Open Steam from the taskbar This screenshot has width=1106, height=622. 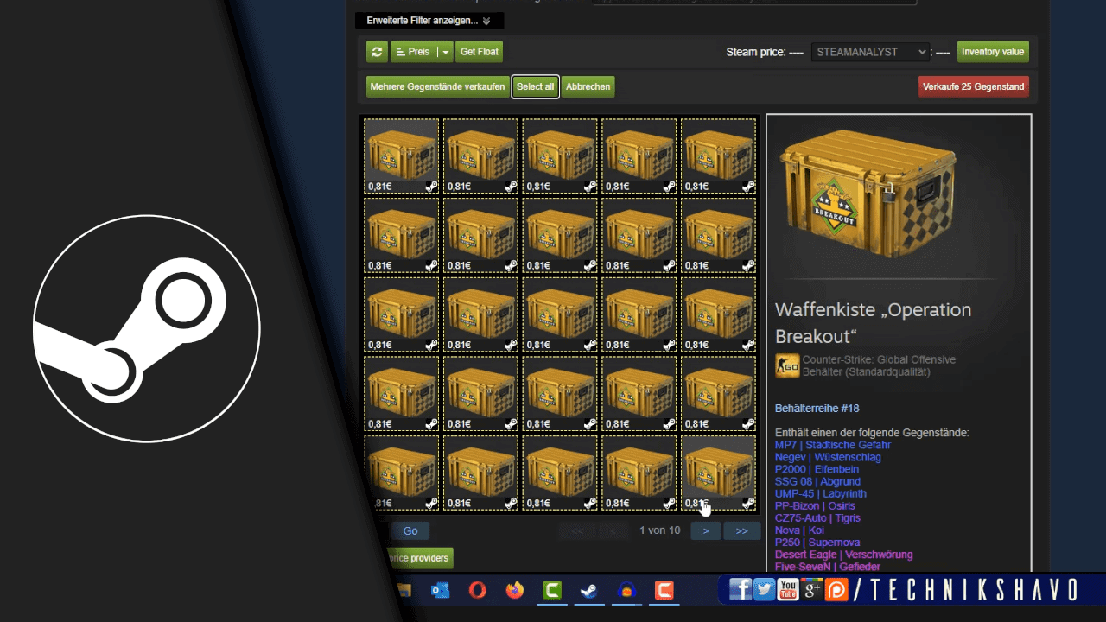coord(589,591)
